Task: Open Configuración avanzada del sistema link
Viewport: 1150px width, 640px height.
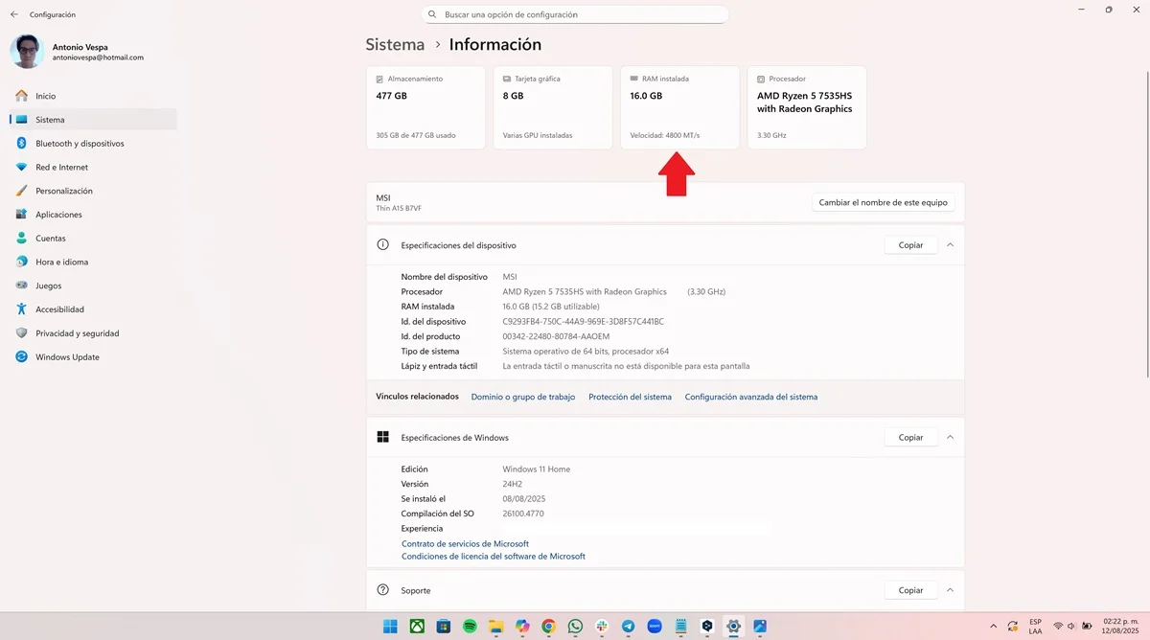Action: 751,397
